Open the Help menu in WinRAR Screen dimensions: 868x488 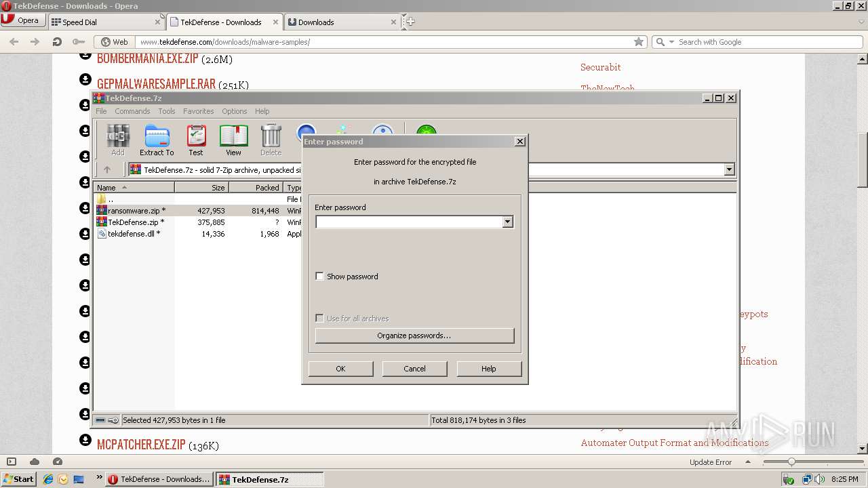(262, 111)
